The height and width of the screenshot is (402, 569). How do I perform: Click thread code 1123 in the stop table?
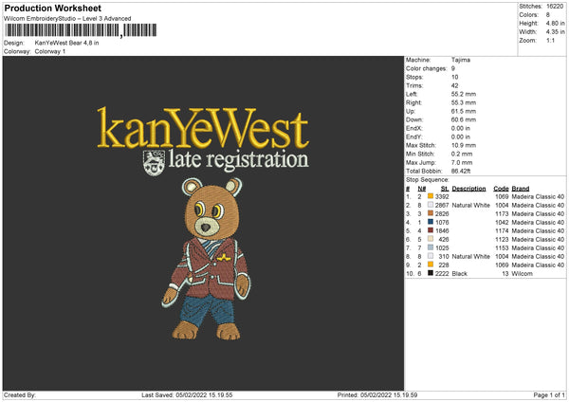pos(502,239)
